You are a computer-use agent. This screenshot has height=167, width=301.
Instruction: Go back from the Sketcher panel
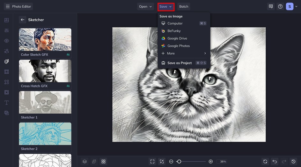coord(23,20)
